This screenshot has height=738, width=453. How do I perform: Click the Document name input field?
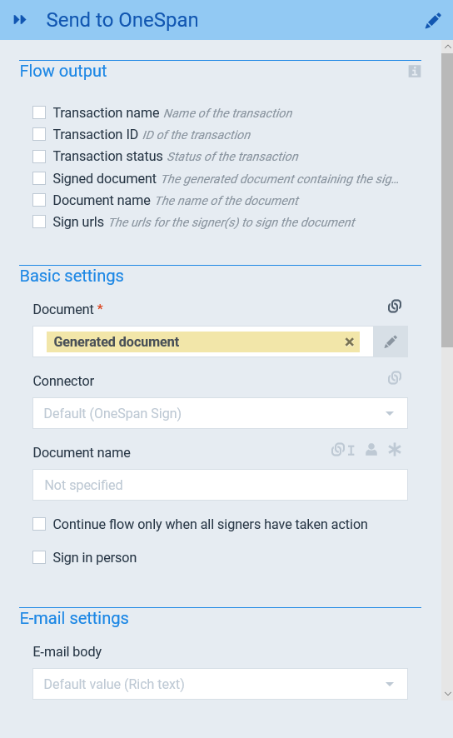click(220, 485)
